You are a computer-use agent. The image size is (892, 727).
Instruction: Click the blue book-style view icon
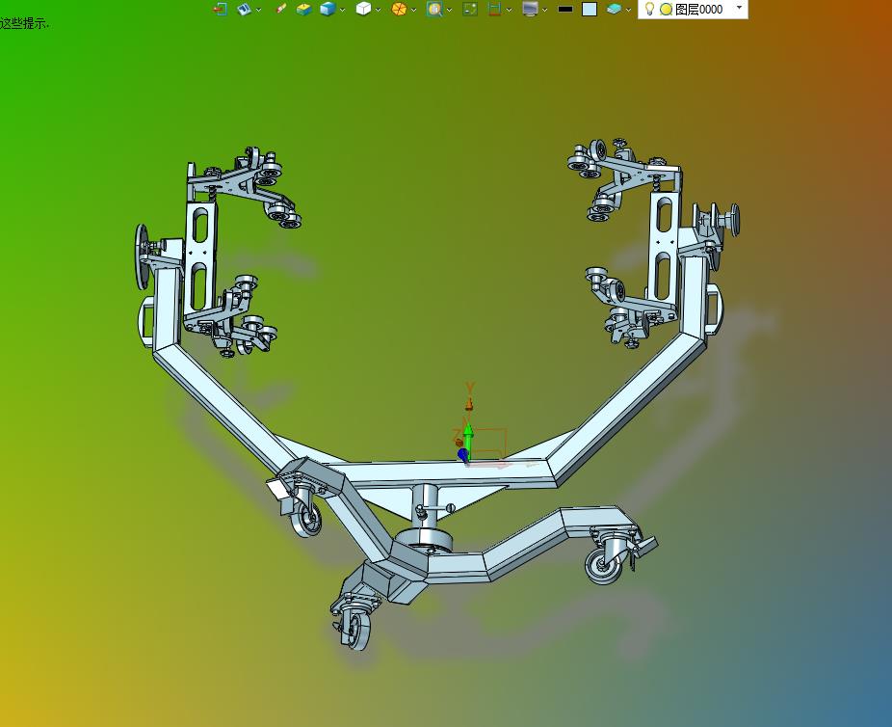[245, 9]
